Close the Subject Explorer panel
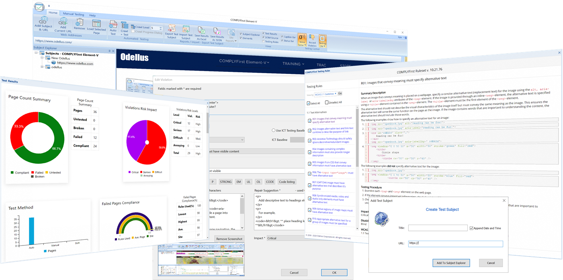Image resolution: width=563 pixels, height=280 pixels. 113,51
